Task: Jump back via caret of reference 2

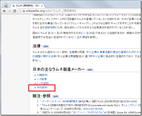Action: point(41,105)
